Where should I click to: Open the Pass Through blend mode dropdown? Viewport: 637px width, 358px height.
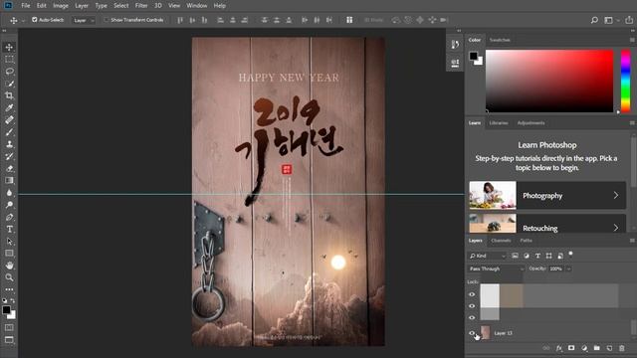(x=496, y=268)
